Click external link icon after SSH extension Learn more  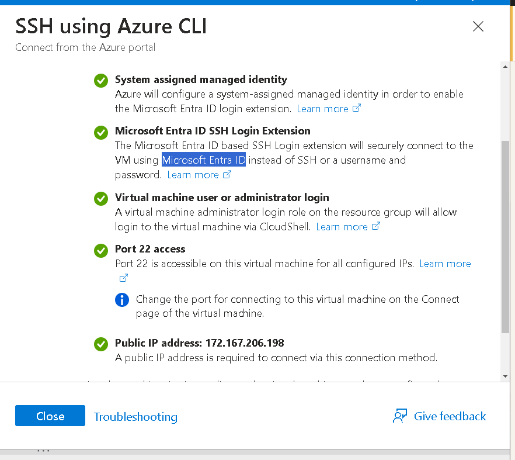[x=227, y=174]
